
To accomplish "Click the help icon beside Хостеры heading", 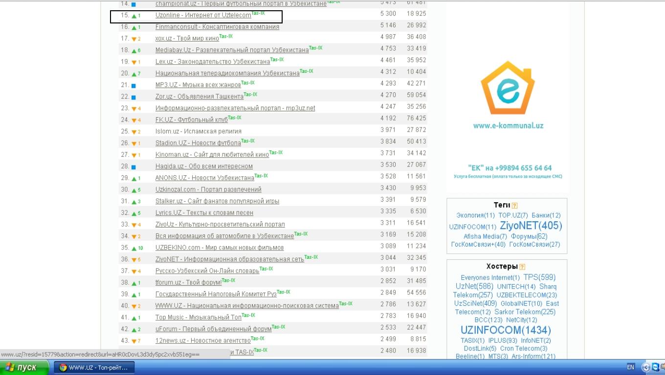I will (522, 267).
